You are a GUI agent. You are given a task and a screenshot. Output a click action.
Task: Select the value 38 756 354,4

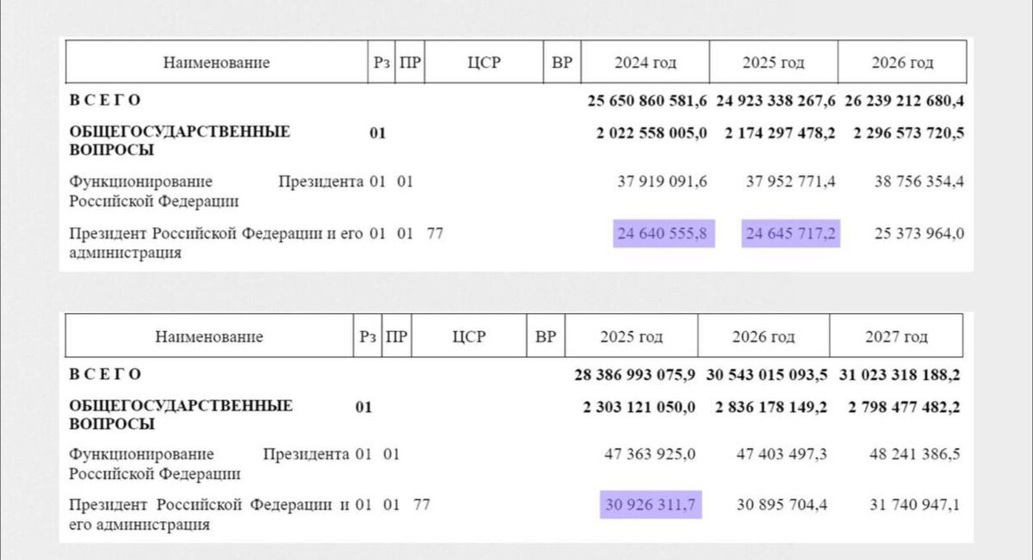point(919,181)
